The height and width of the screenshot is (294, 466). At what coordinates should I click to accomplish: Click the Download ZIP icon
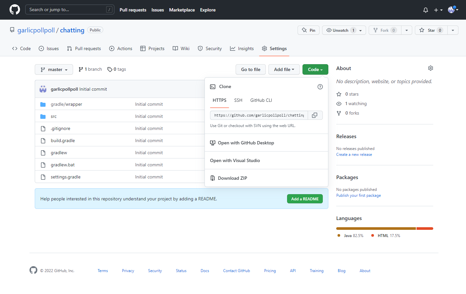click(213, 178)
